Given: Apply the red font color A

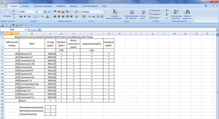Looking at the screenshot, I should coord(47,17).
